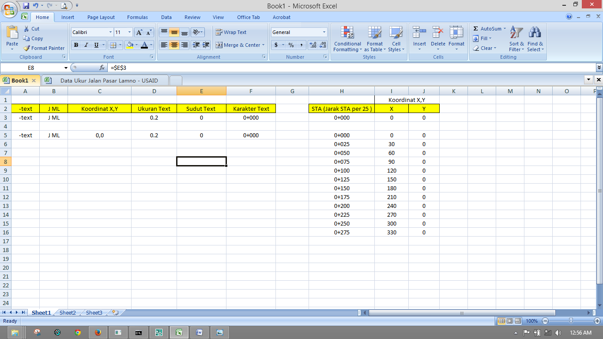The image size is (603, 339).
Task: Increase decimal places
Action: (x=313, y=45)
